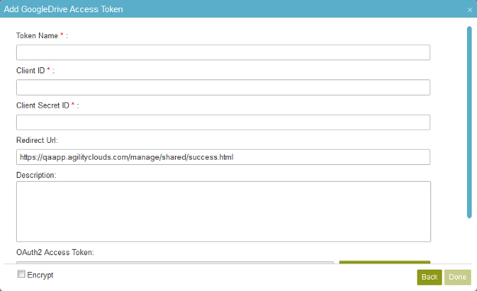The width and height of the screenshot is (477, 291).
Task: Click inside the Description text area
Action: click(223, 212)
